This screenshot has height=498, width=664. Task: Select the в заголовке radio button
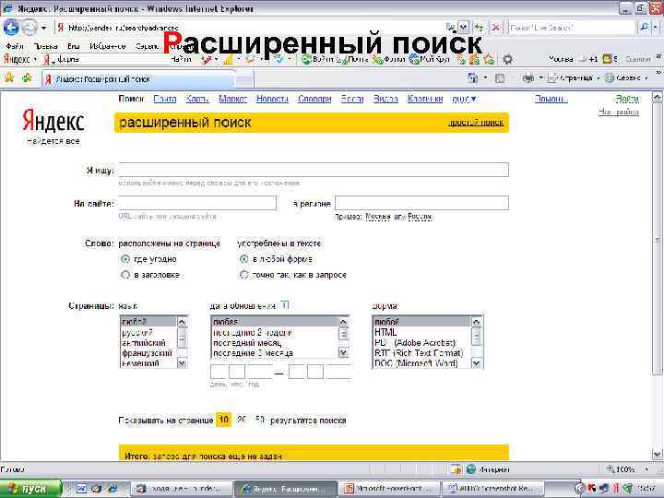[125, 275]
